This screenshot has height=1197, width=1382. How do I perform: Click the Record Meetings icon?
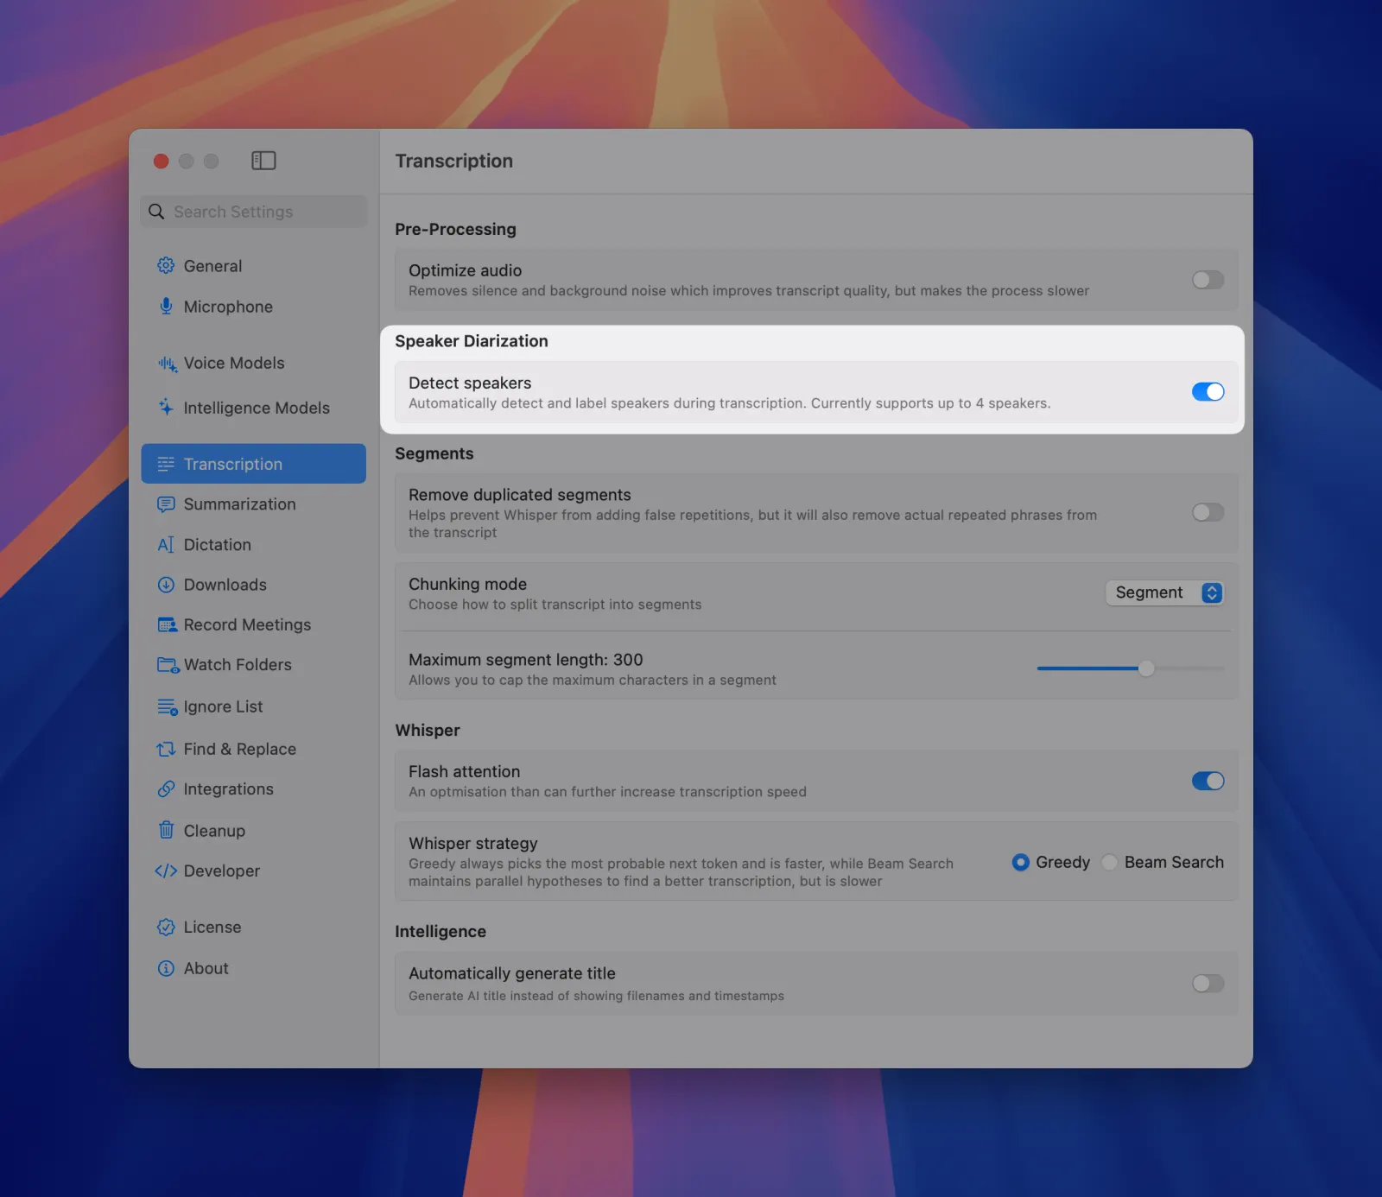coord(167,624)
